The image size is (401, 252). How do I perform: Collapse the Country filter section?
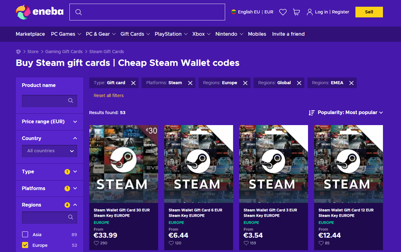[50, 138]
